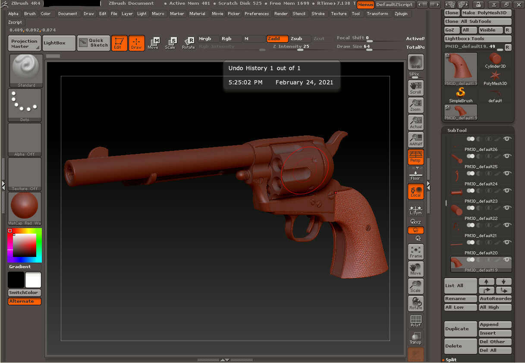Enable Transp transparency mode
The height and width of the screenshot is (363, 525).
pyautogui.click(x=415, y=338)
